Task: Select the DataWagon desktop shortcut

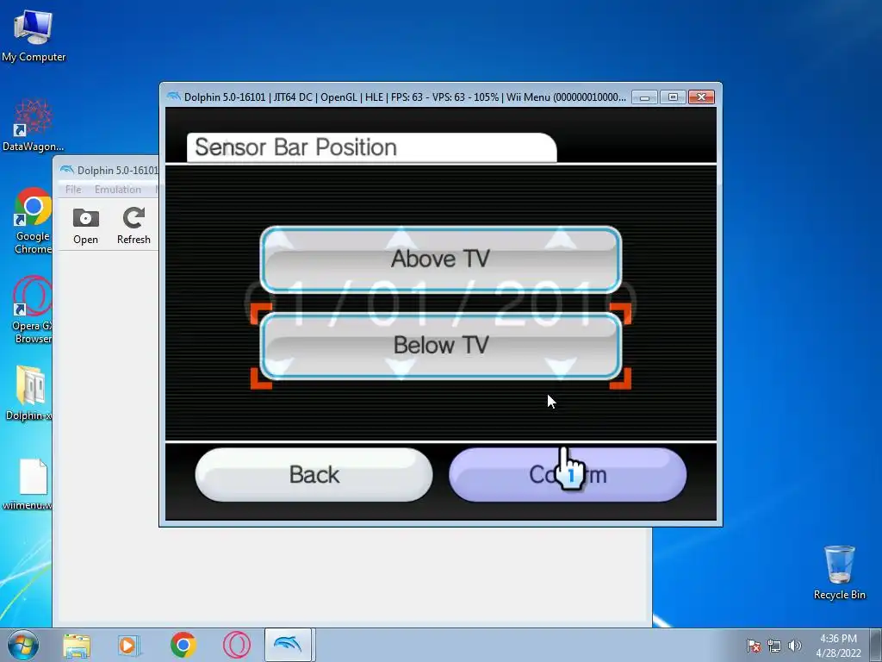Action: point(34,126)
